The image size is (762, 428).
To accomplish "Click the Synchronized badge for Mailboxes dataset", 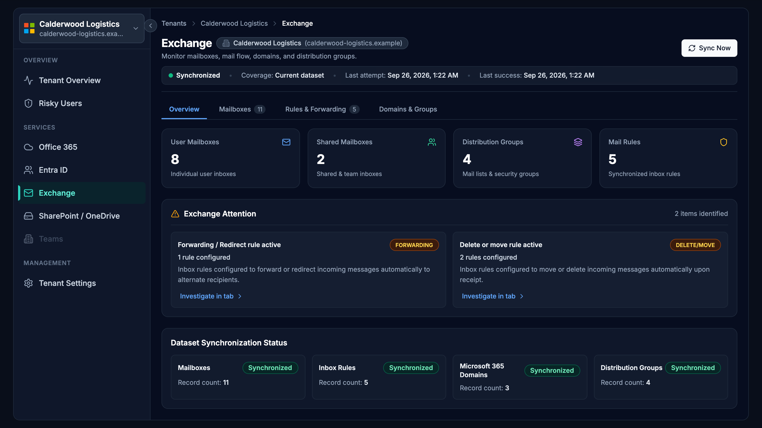I will click(x=270, y=368).
